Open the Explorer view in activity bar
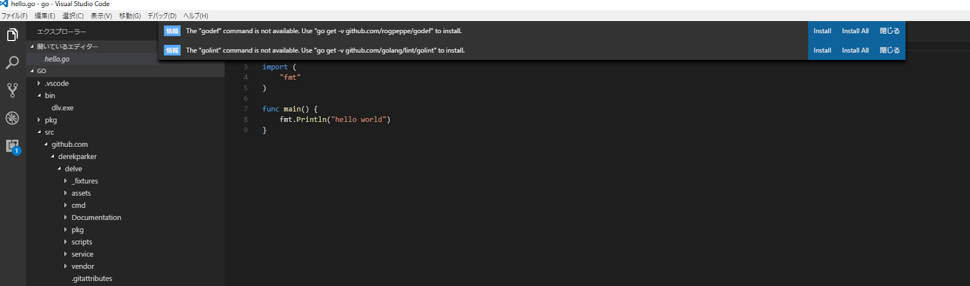This screenshot has width=970, height=286. [12, 35]
